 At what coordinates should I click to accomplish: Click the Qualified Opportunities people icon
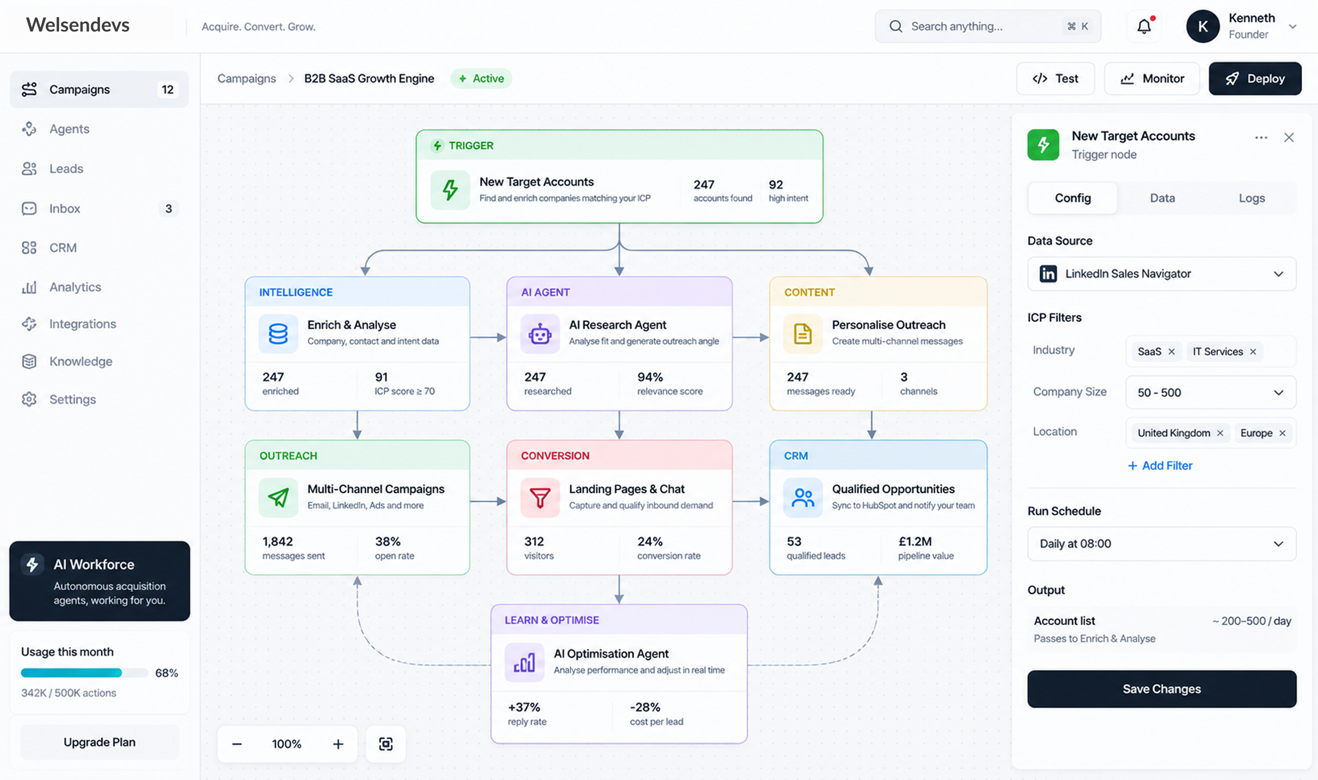pyautogui.click(x=802, y=497)
